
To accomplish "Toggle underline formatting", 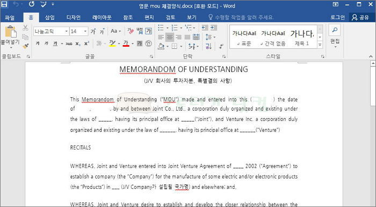I will (x=55, y=43).
